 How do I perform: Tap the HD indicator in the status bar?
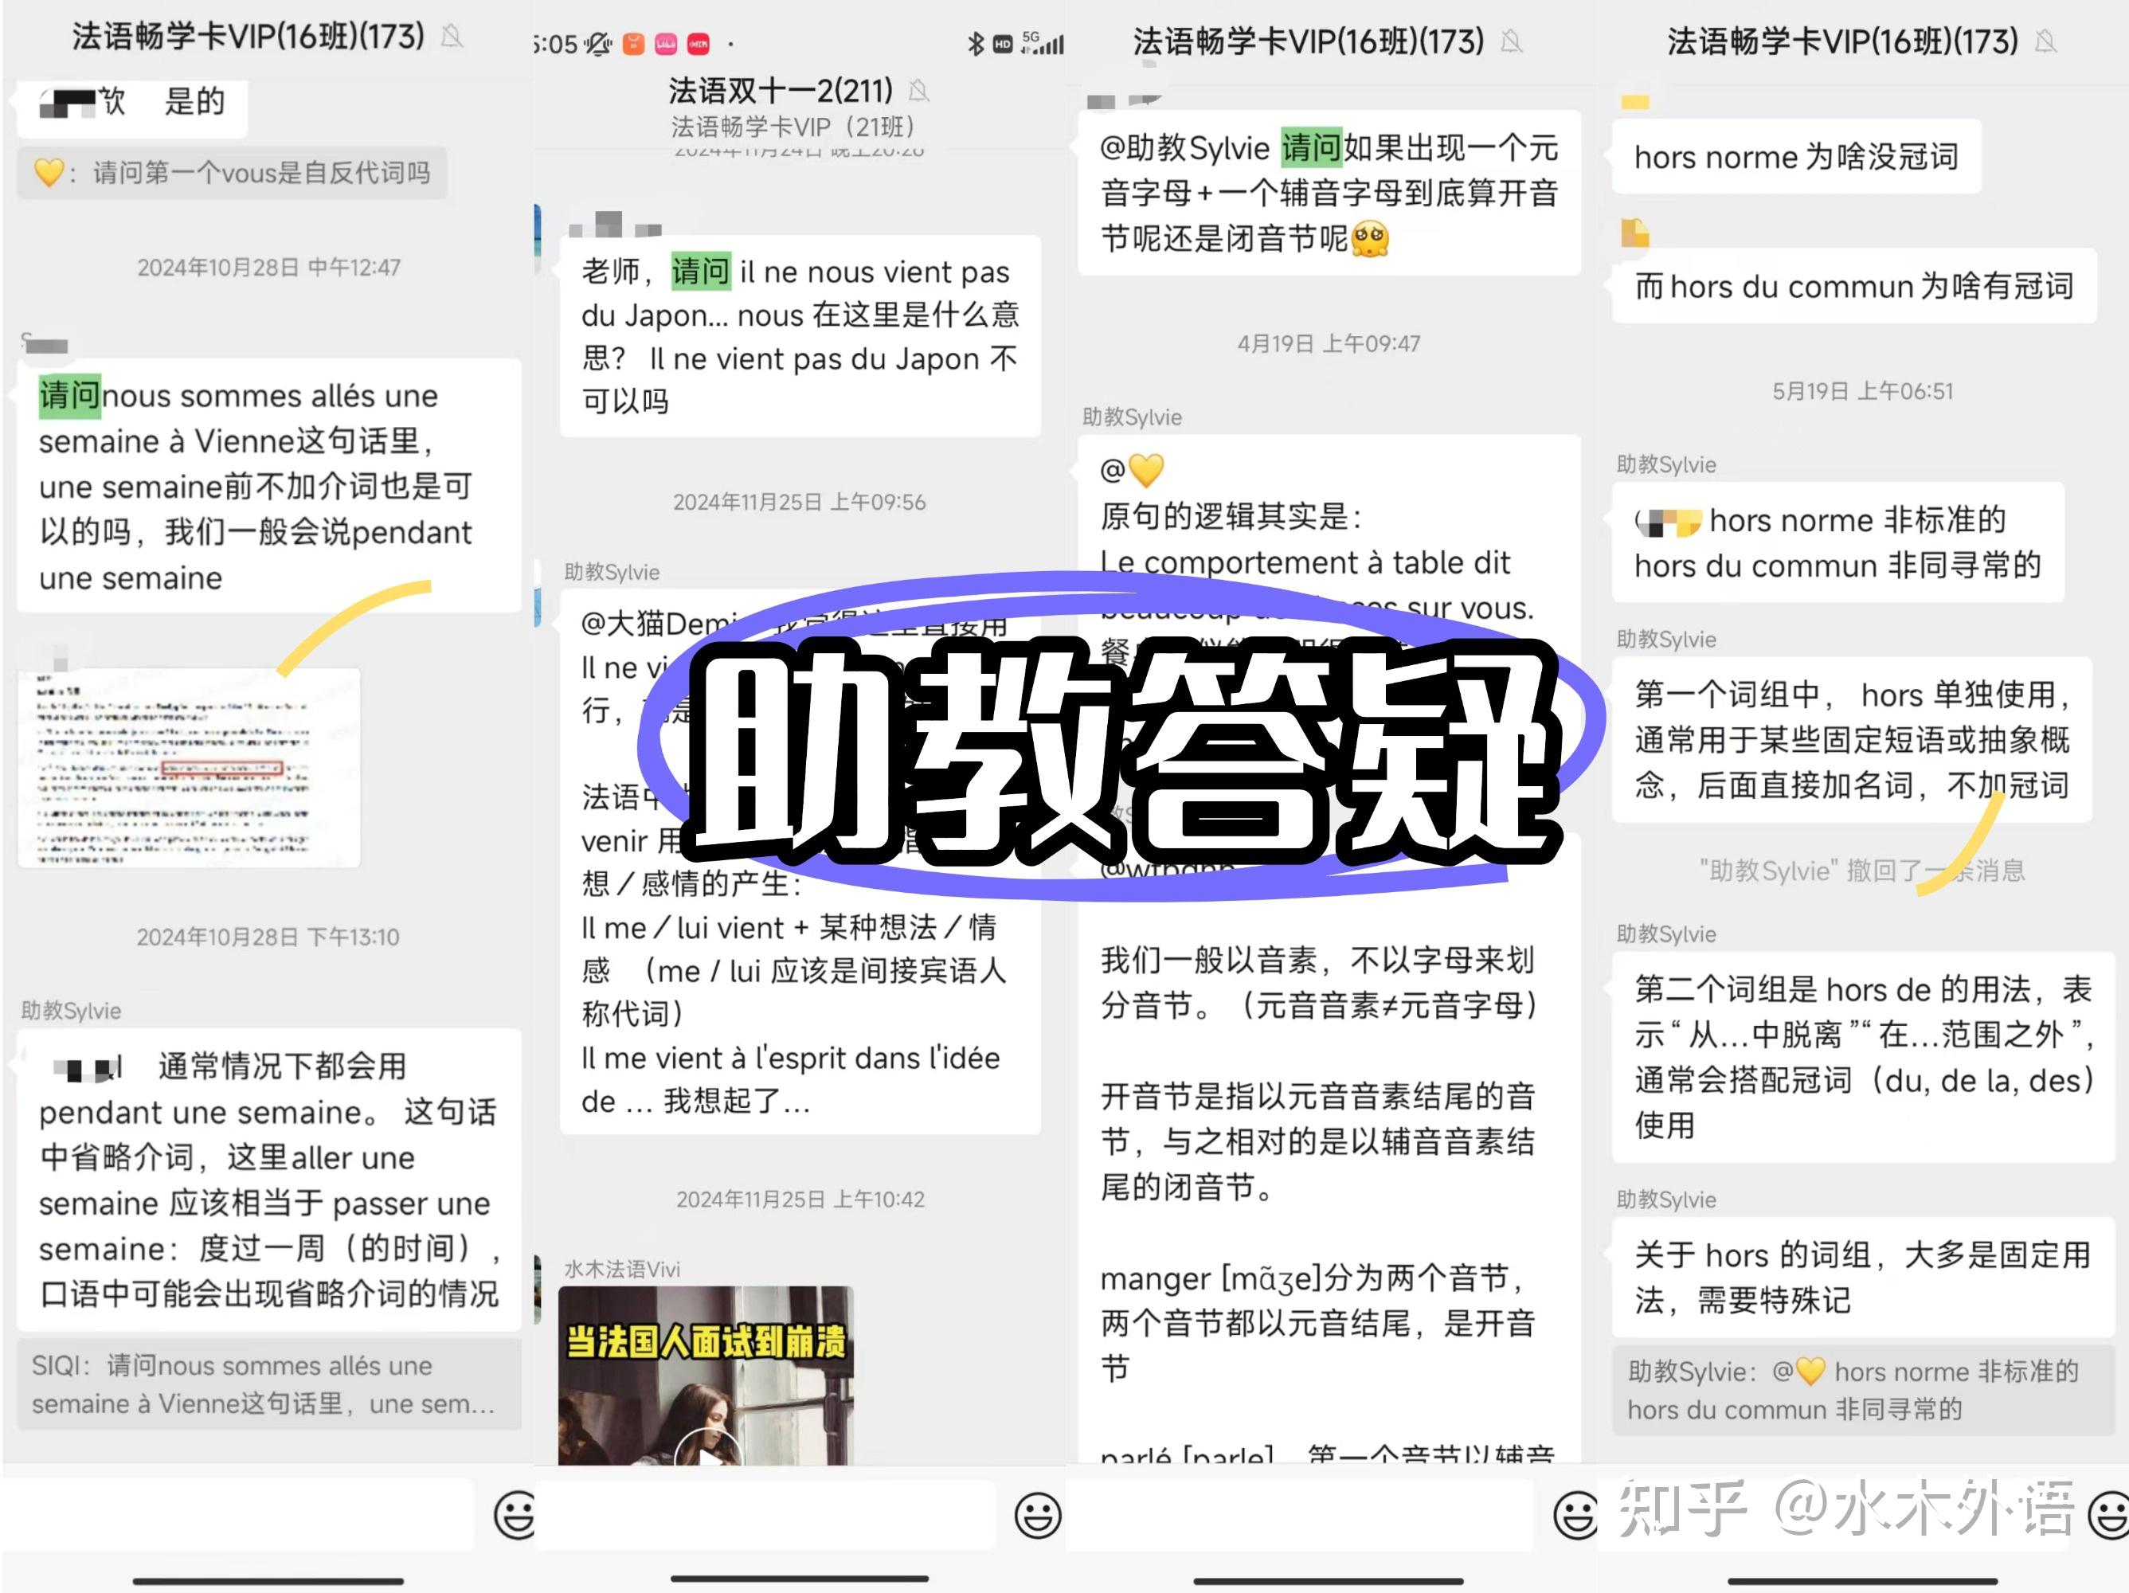[x=1003, y=43]
